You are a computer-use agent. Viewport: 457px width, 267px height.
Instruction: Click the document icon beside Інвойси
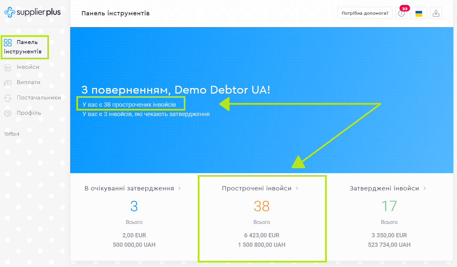pos(8,67)
